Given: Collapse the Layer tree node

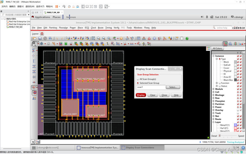Looking at the screenshot, I should pos(213,122).
